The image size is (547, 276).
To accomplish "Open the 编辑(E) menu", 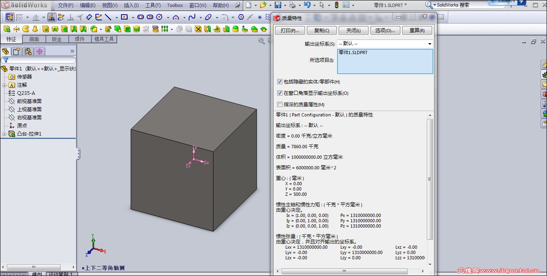I will click(x=88, y=5).
